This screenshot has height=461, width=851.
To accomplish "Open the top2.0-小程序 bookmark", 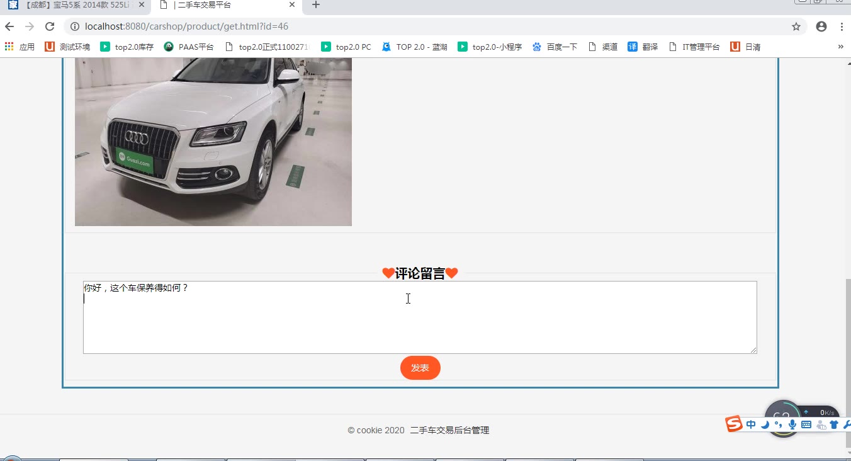I will pos(490,47).
